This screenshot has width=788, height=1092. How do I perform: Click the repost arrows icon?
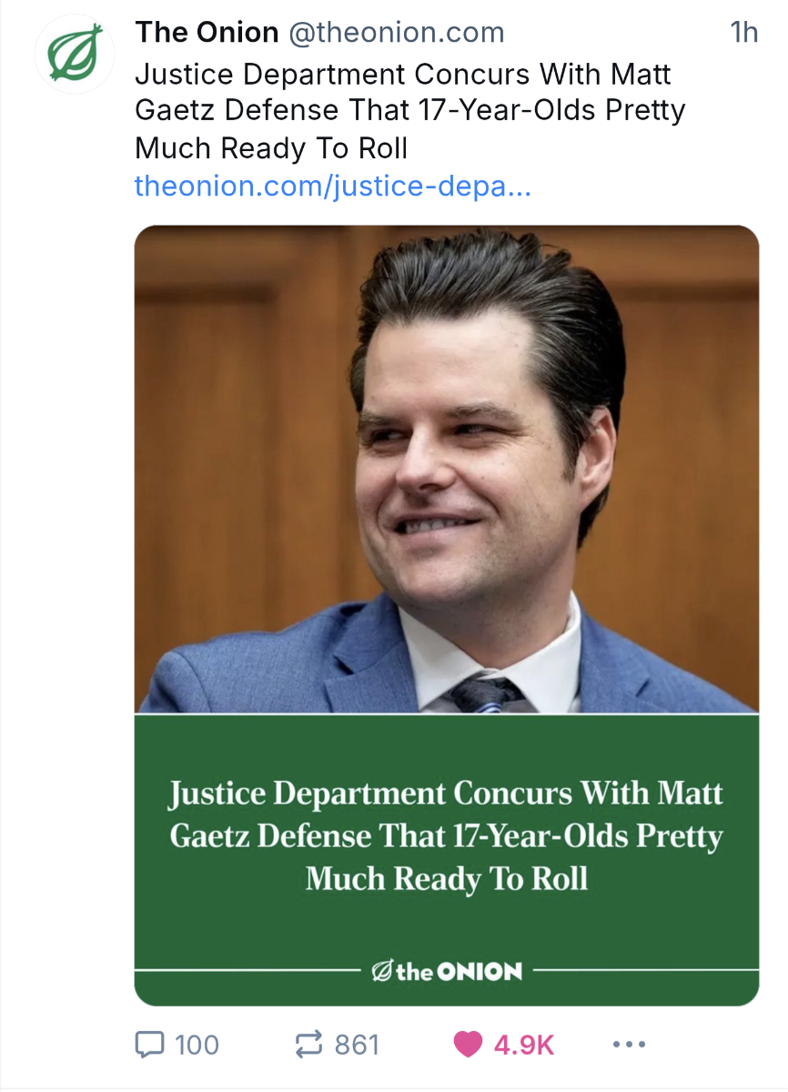[311, 1044]
